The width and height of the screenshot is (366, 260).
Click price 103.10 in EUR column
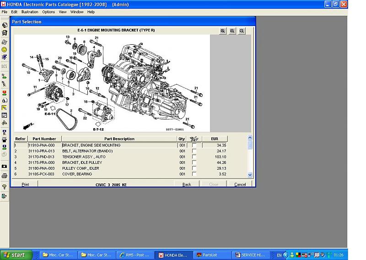(221, 156)
